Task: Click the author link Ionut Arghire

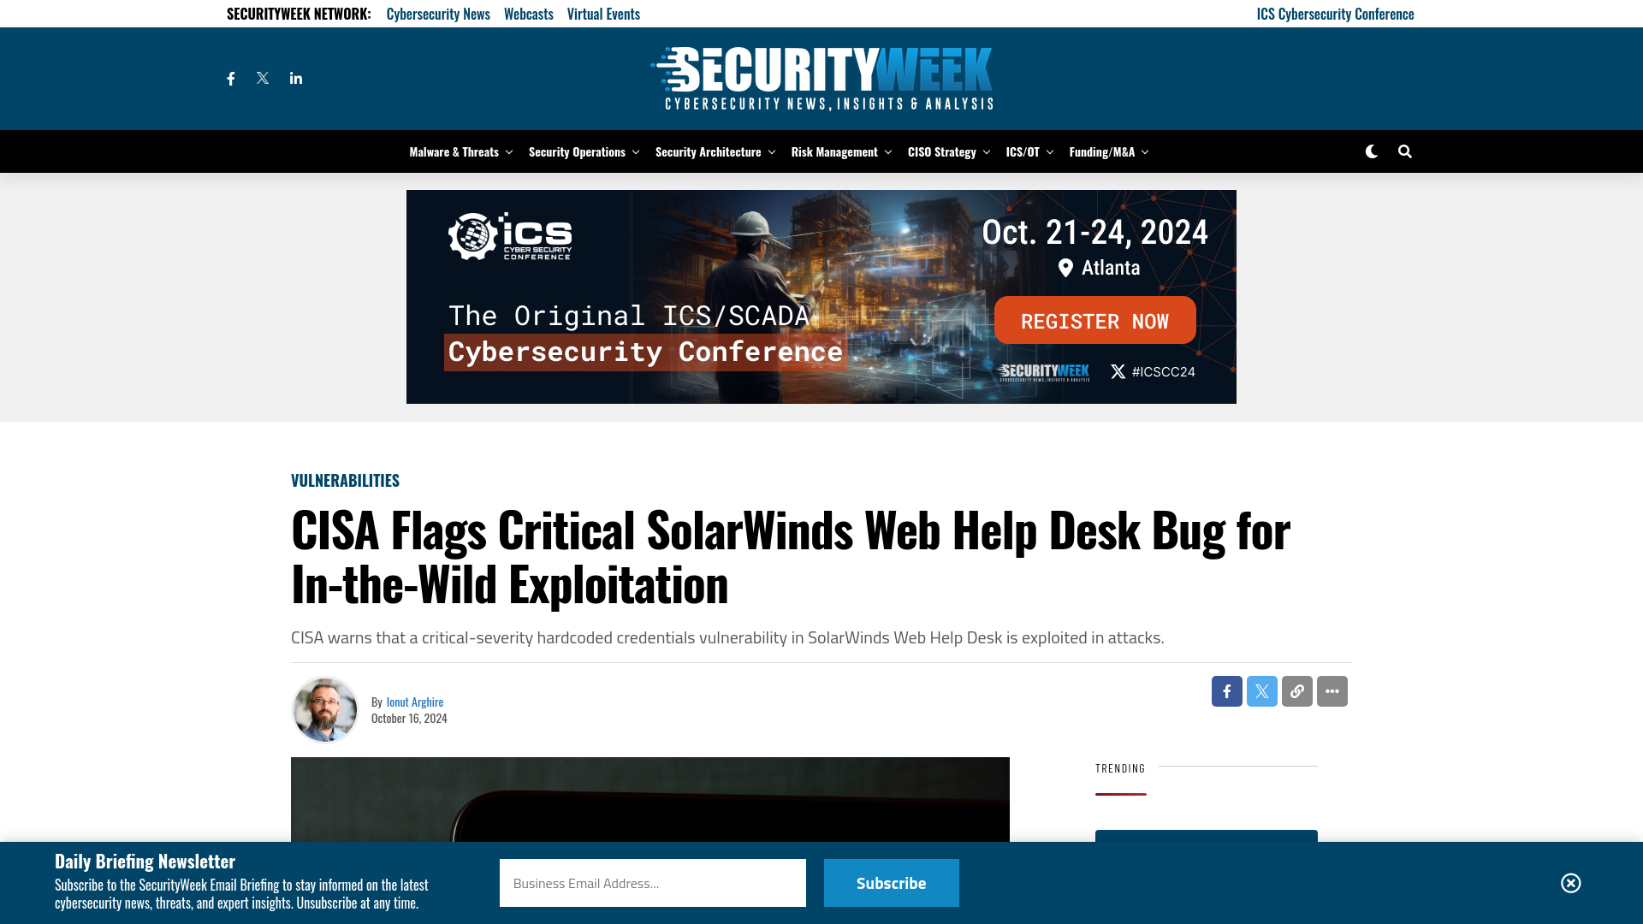Action: point(414,702)
